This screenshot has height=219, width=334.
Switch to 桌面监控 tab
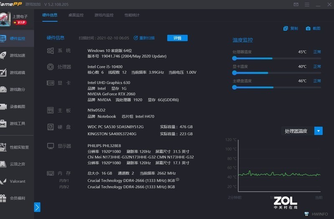[x=76, y=15]
